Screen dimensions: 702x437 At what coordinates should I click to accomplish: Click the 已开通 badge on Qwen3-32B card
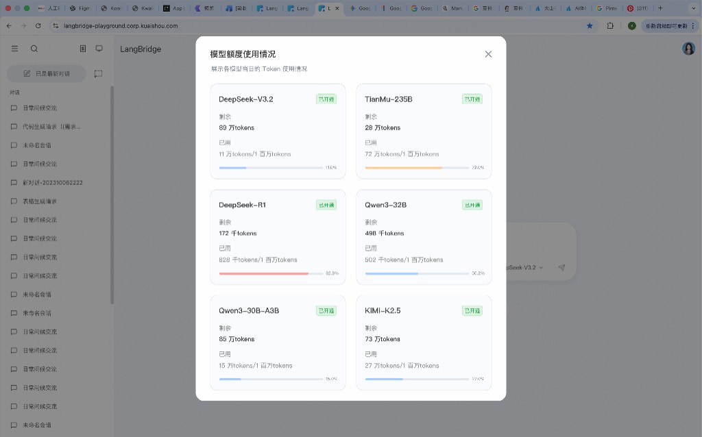point(472,205)
